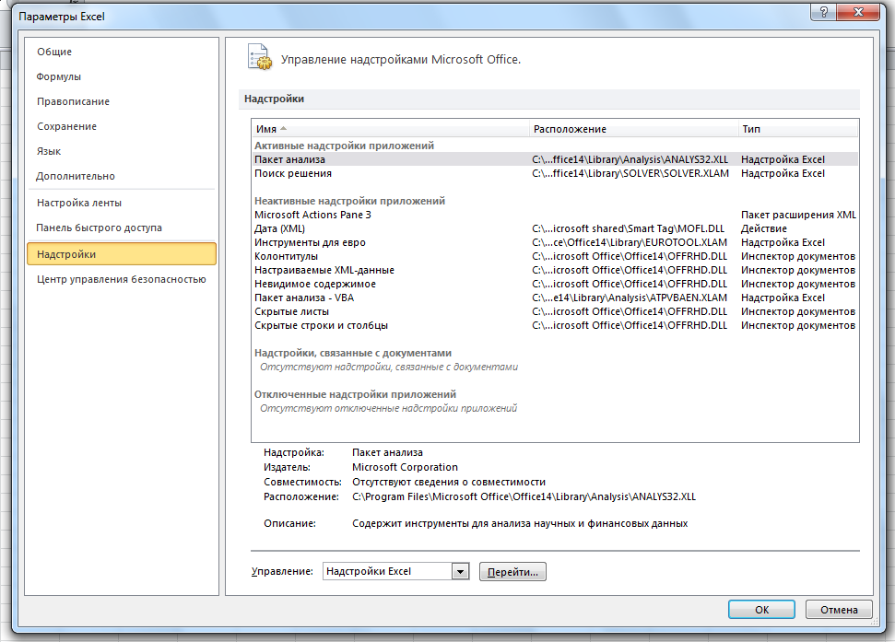895x642 pixels.
Task: Click the Перейти... button
Action: [x=512, y=572]
